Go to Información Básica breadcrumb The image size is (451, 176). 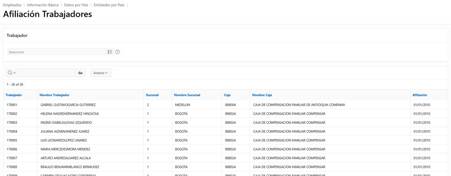click(43, 5)
